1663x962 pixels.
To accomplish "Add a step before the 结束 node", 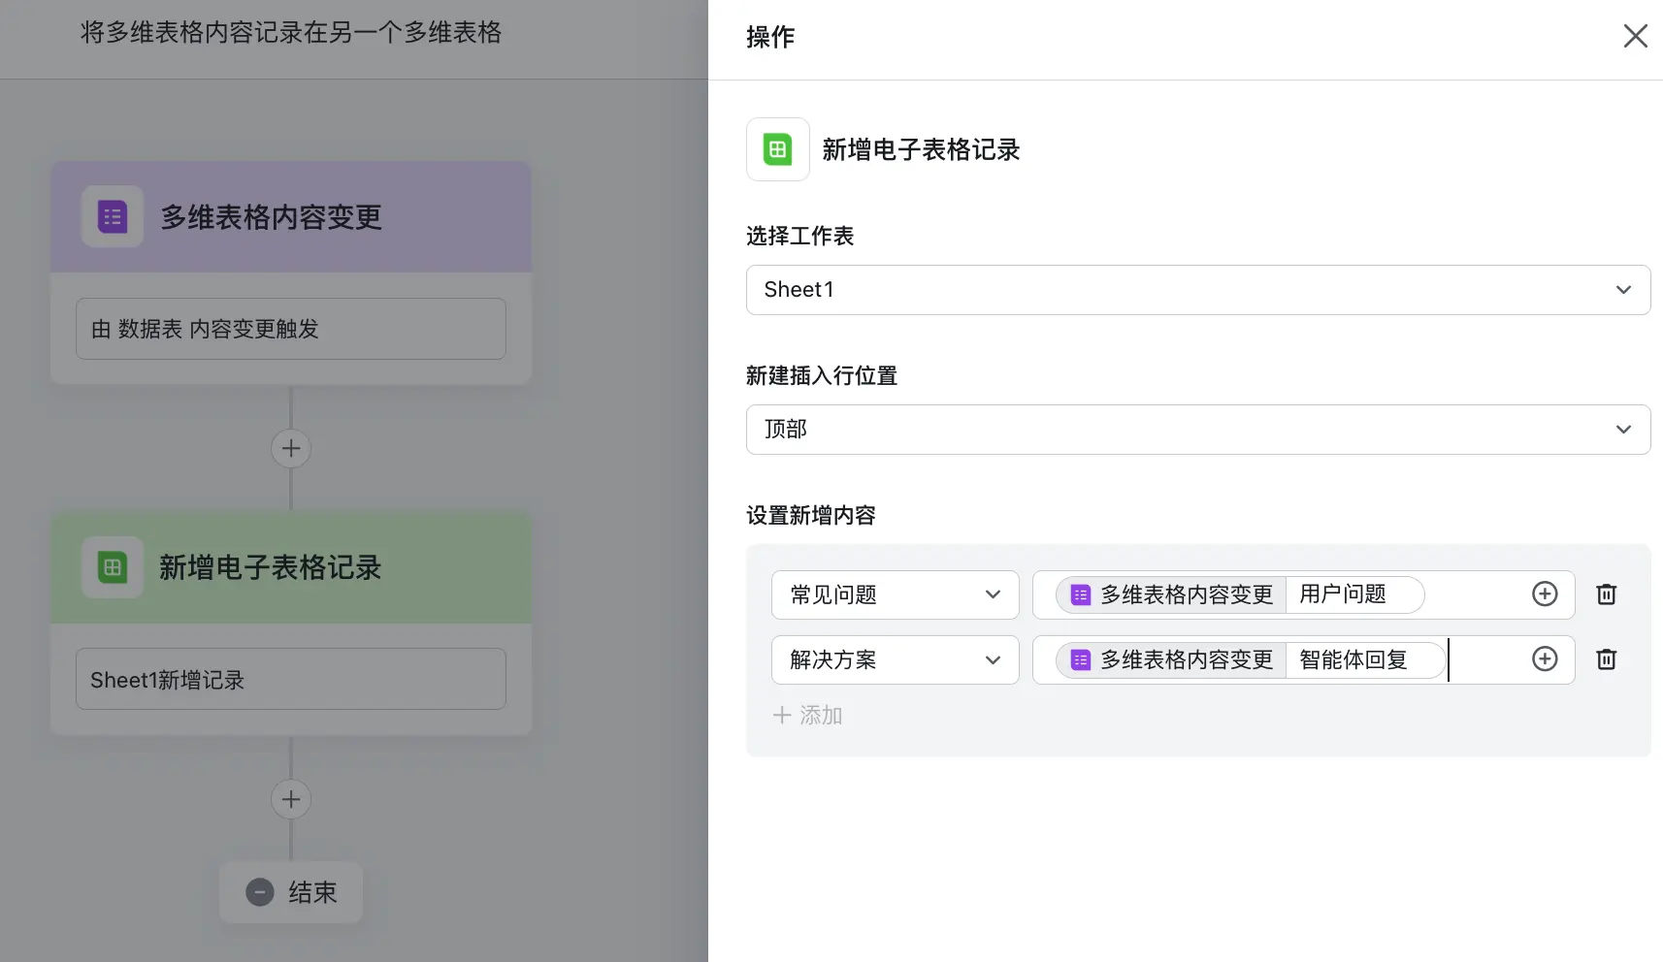I will pos(290,799).
